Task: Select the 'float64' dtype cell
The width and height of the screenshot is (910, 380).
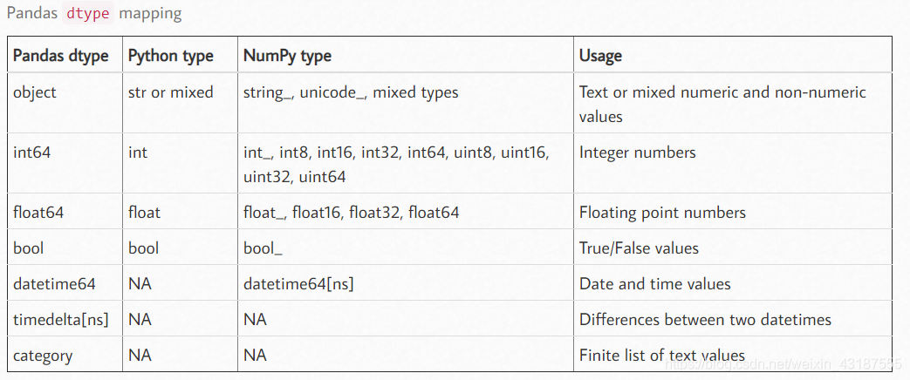Action: (38, 213)
